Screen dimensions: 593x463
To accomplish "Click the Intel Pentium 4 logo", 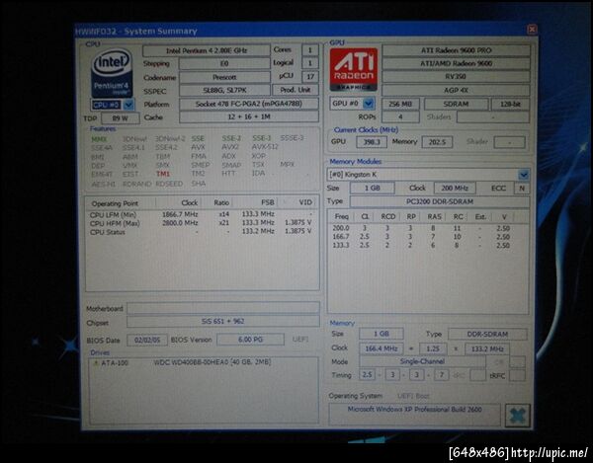I will click(x=112, y=72).
